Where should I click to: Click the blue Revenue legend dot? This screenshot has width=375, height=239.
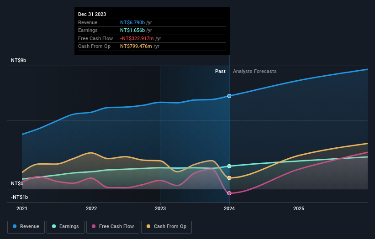15,226
